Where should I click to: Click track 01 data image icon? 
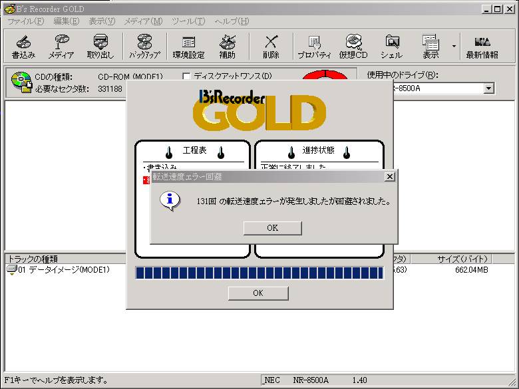[12, 270]
